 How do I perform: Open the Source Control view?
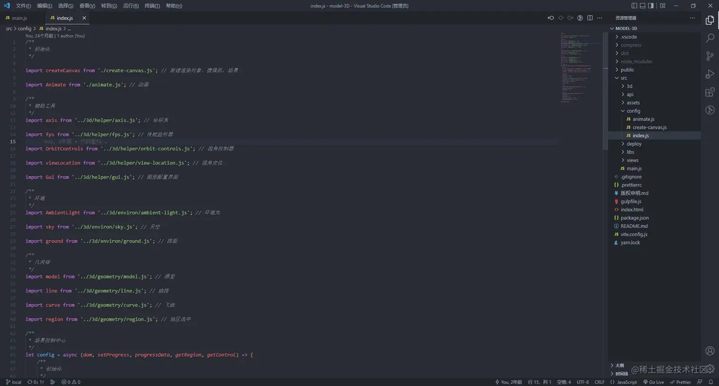709,56
